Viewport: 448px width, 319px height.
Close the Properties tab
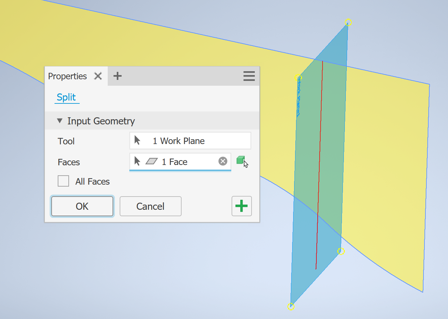point(98,76)
